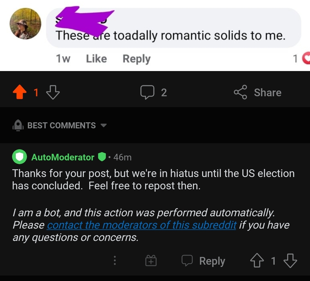The width and height of the screenshot is (310, 281).
Task: Like the Facebook comment about romantic solids
Action: pos(96,58)
